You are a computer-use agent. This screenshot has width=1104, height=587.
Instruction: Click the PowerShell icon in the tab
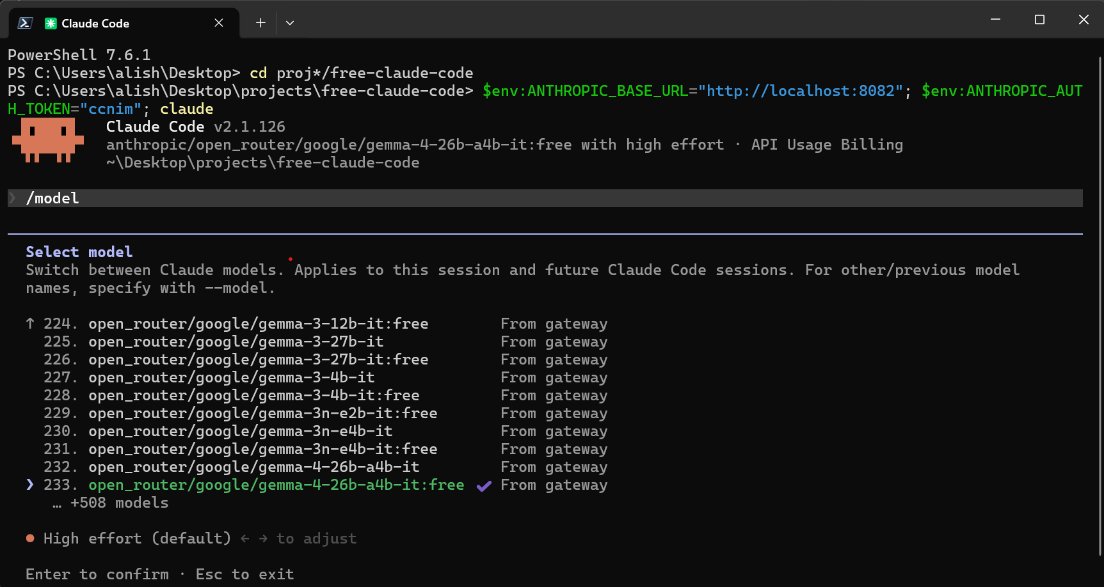click(x=25, y=23)
